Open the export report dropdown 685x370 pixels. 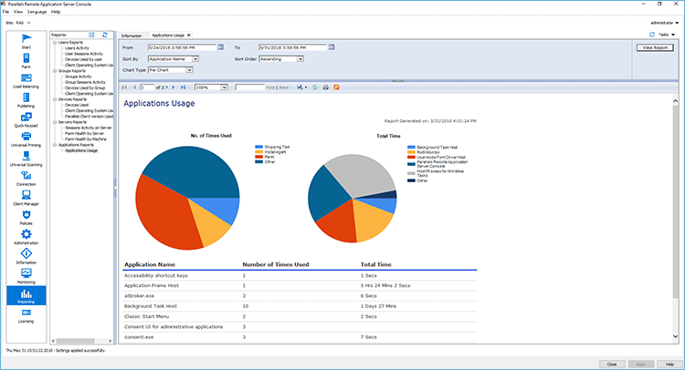[302, 87]
